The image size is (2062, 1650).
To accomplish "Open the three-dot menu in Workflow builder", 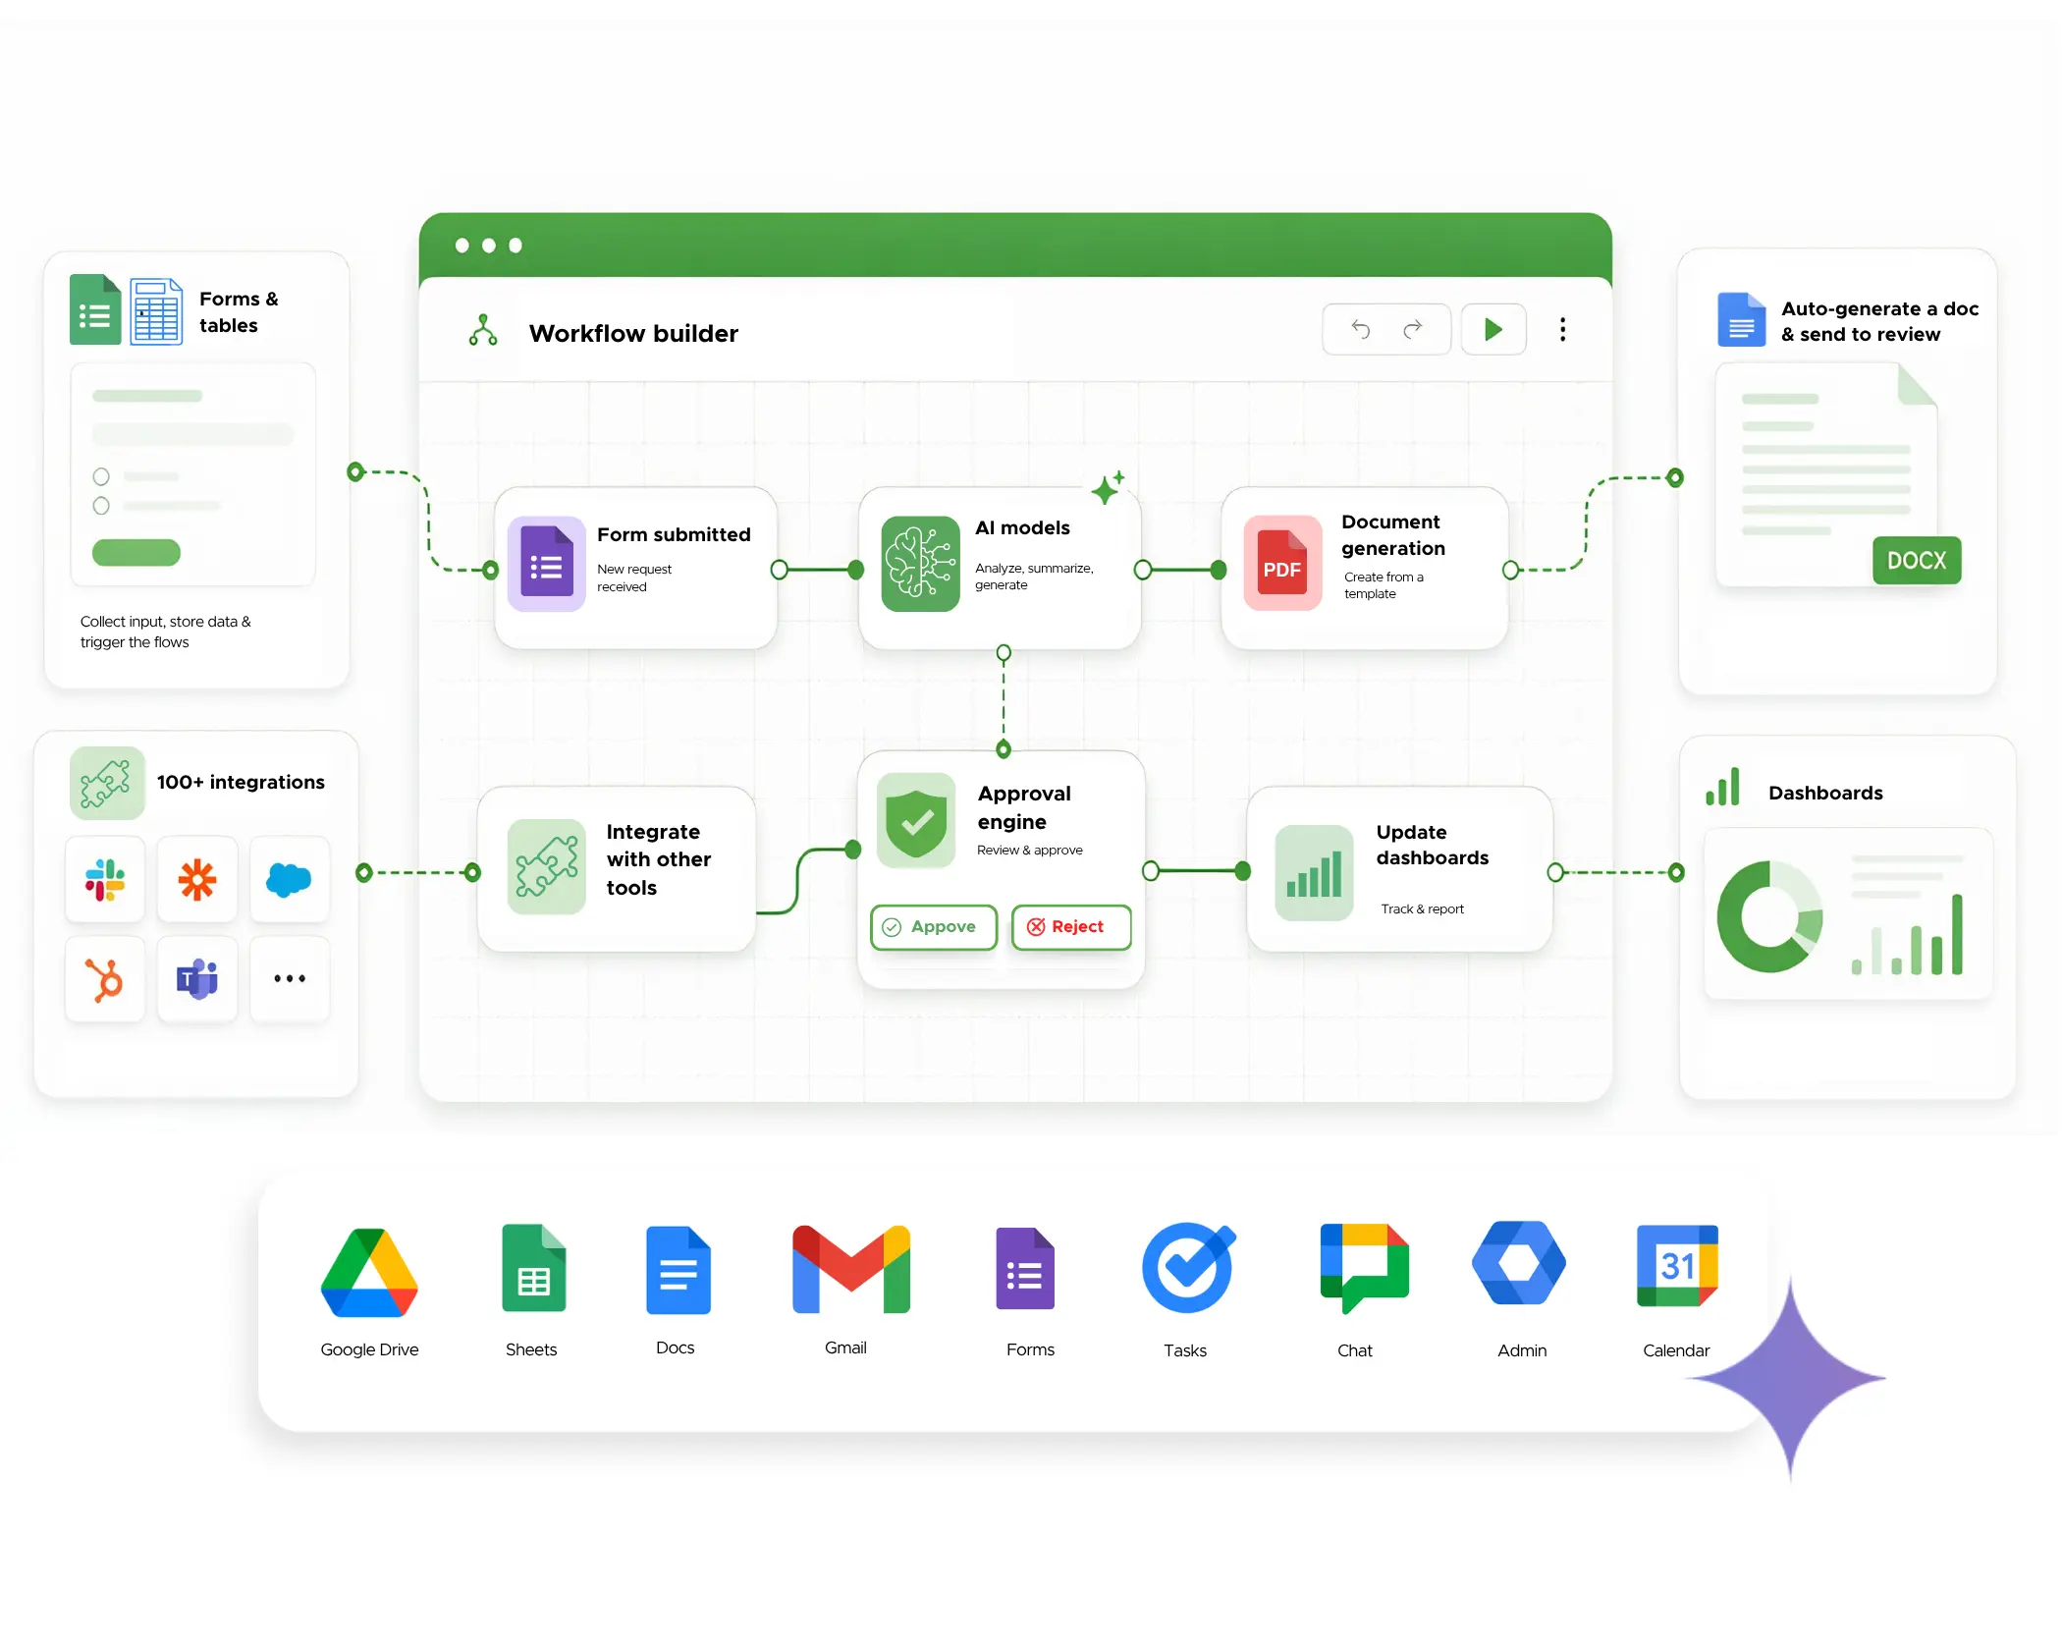I will 1562,329.
